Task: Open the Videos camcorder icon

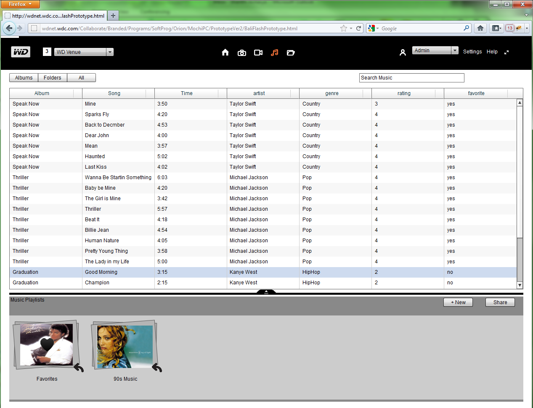Action: click(x=258, y=53)
